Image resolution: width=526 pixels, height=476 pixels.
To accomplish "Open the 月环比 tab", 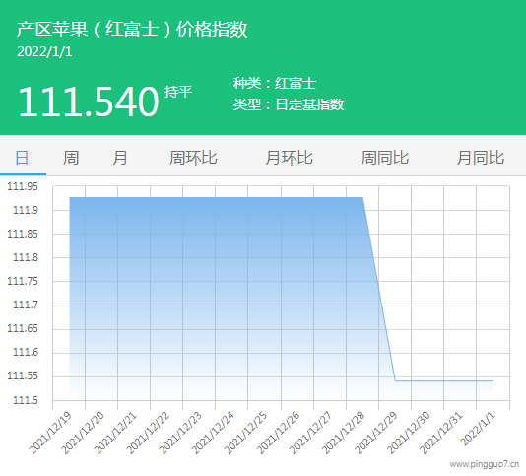I will [290, 158].
